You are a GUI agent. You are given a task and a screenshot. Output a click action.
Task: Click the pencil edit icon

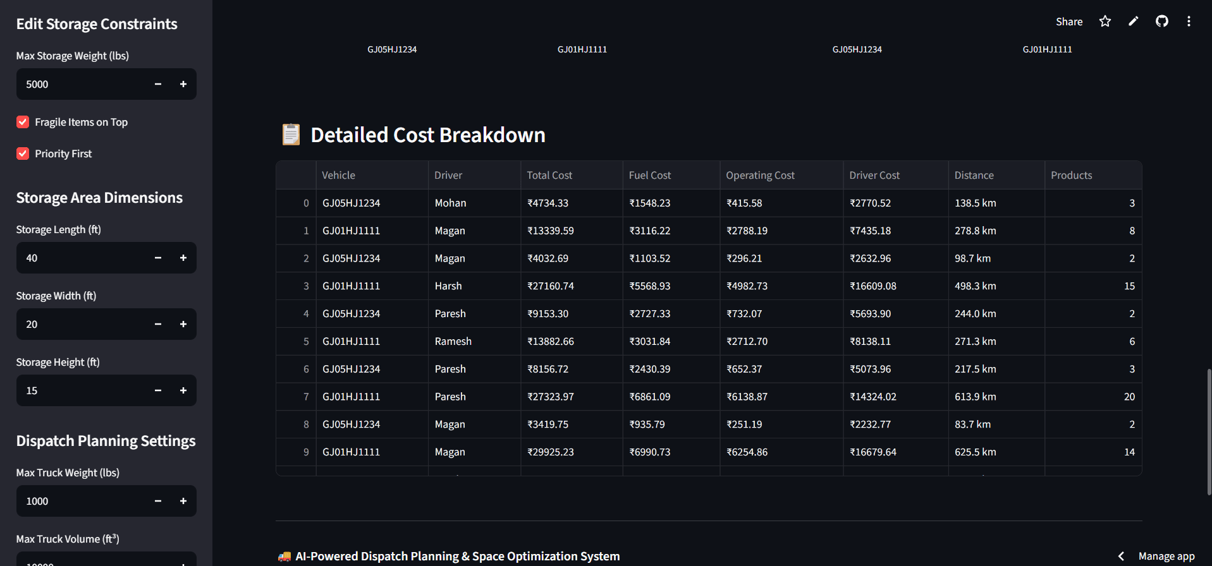coord(1134,21)
